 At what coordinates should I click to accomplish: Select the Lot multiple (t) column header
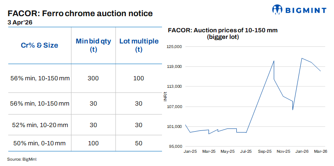click(139, 45)
